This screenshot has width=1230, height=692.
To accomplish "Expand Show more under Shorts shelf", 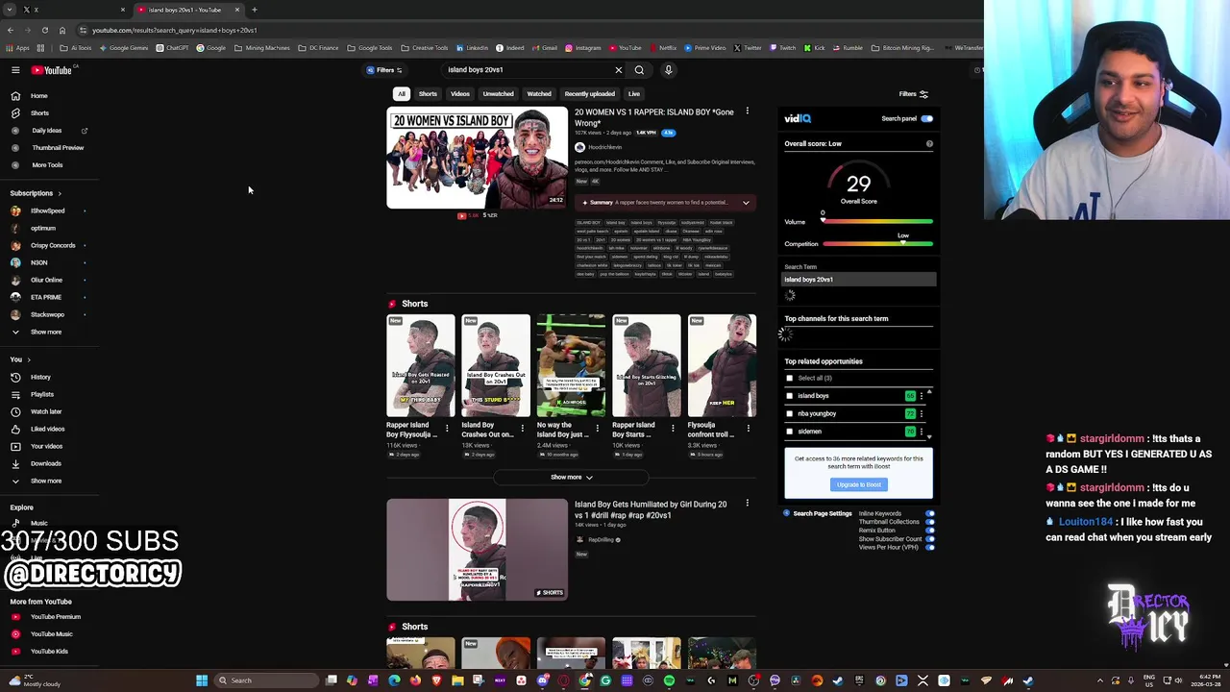I will tap(571, 478).
